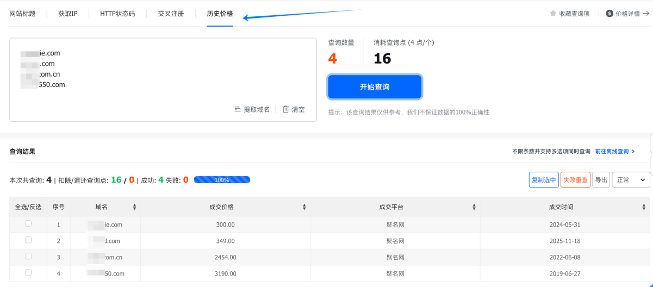This screenshot has height=287, width=653.
Task: Click the trash icon for 清空
Action: coord(285,109)
